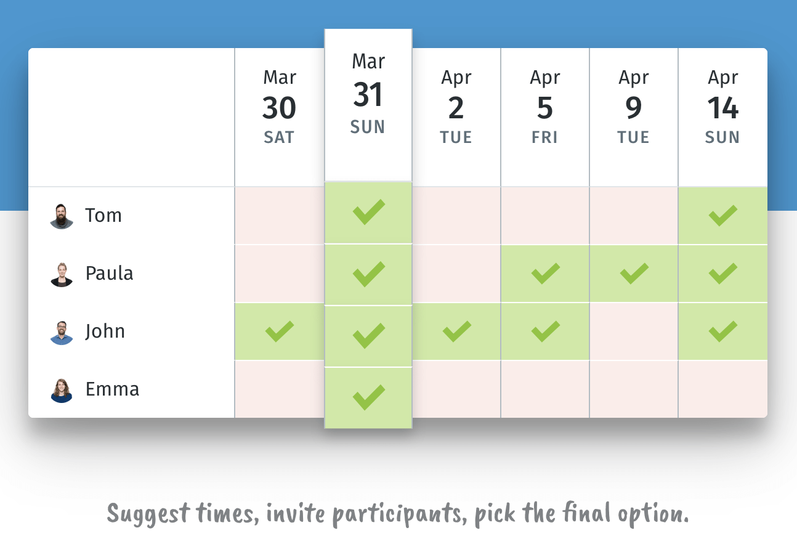Pick the Apr 14 Sunday date option
Image resolution: width=797 pixels, height=541 pixels.
[x=722, y=108]
